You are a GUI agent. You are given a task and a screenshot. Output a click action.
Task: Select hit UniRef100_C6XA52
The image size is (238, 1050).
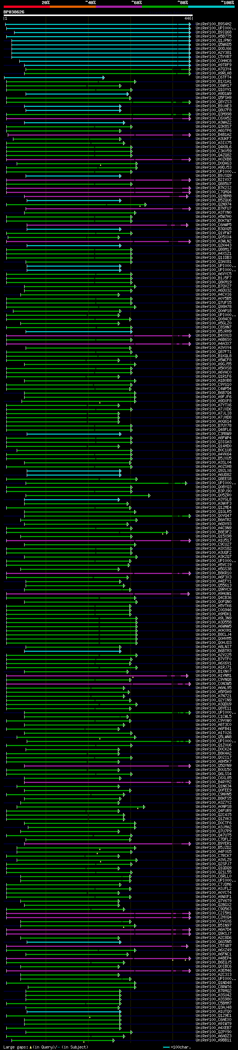213,118
